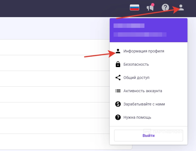Open the user account avatar menu
196x151 pixels.
coord(181,7)
